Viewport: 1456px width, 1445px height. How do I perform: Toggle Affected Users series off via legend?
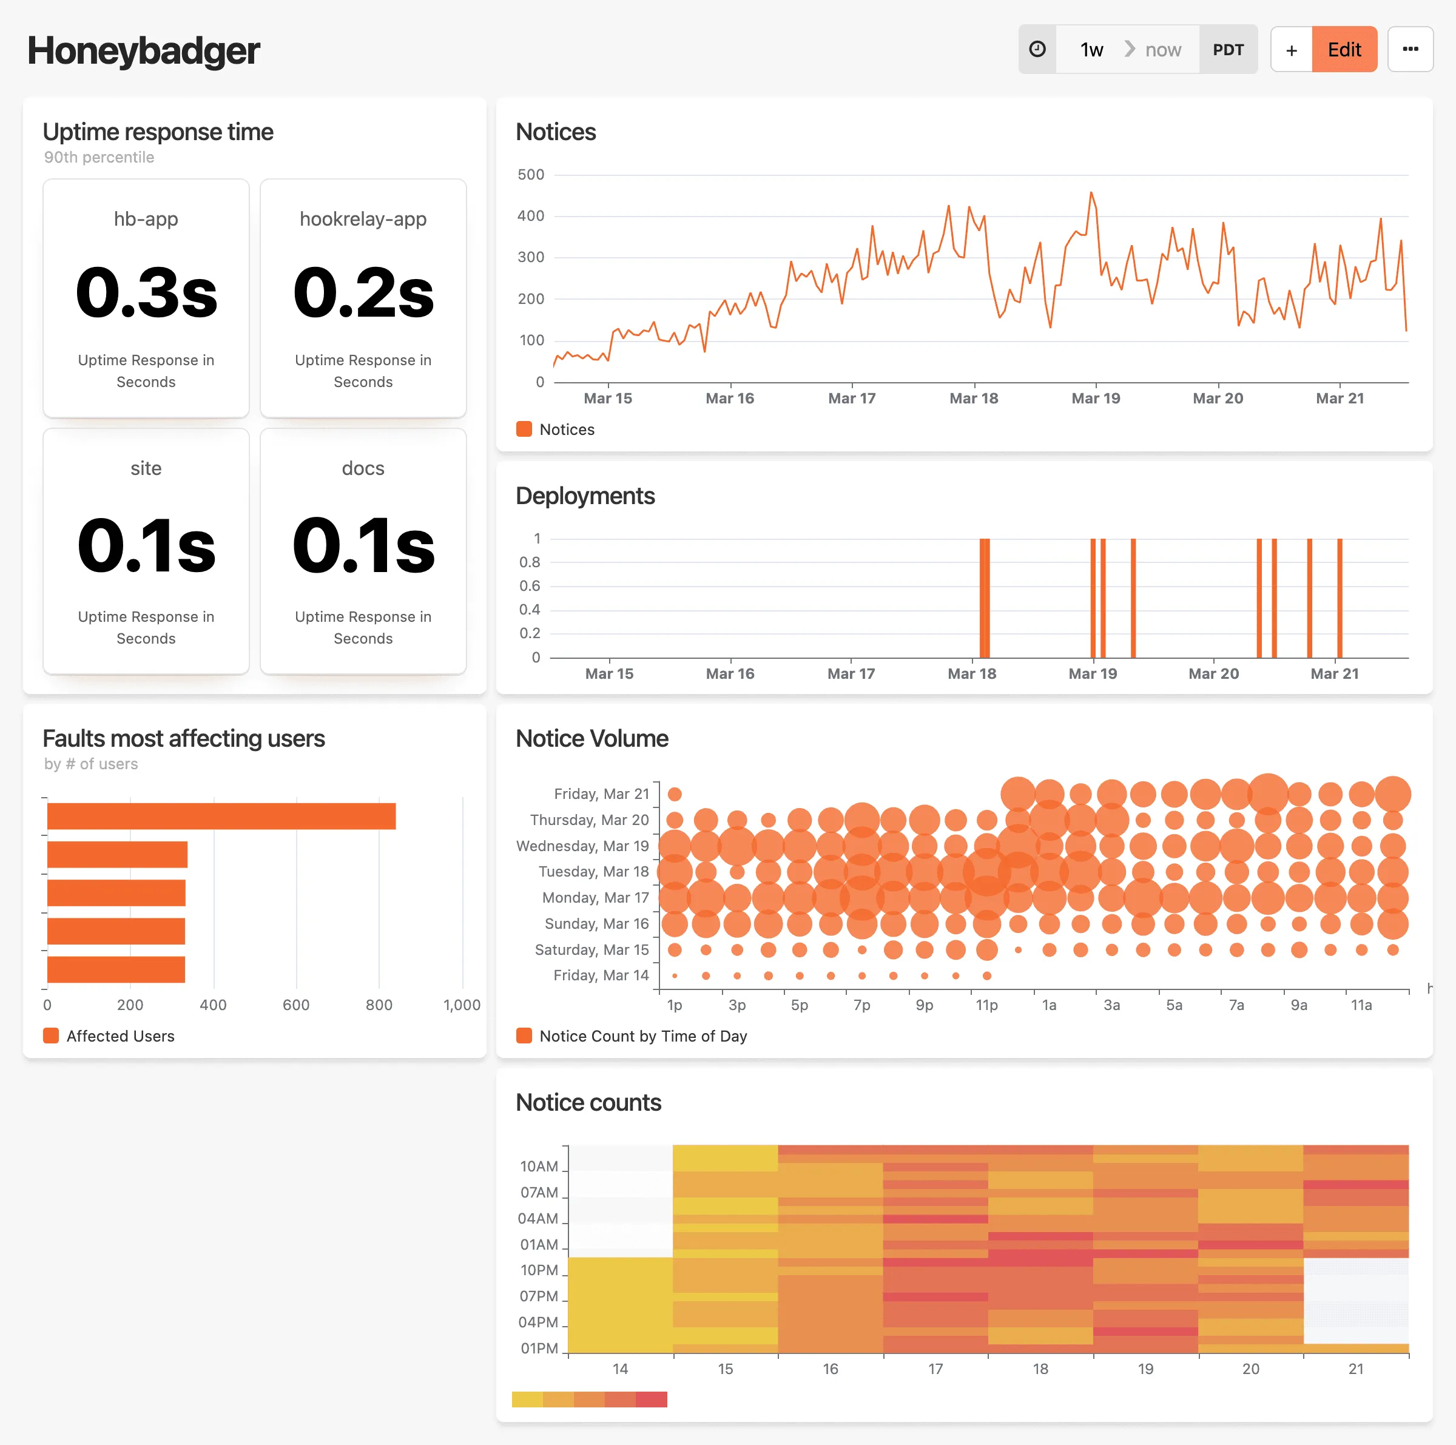[x=120, y=1035]
